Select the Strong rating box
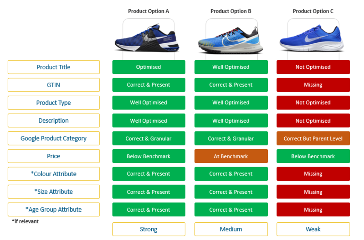This screenshot has height=240, width=364. click(149, 229)
